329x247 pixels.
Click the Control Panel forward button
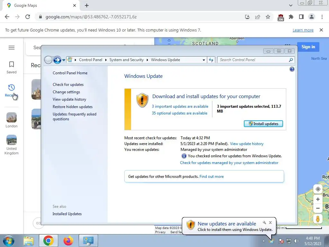[x=57, y=60]
